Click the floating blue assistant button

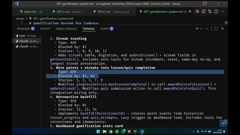(x=223, y=123)
